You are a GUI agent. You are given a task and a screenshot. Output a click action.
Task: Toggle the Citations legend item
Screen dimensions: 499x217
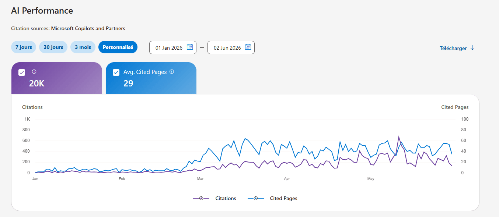click(215, 198)
